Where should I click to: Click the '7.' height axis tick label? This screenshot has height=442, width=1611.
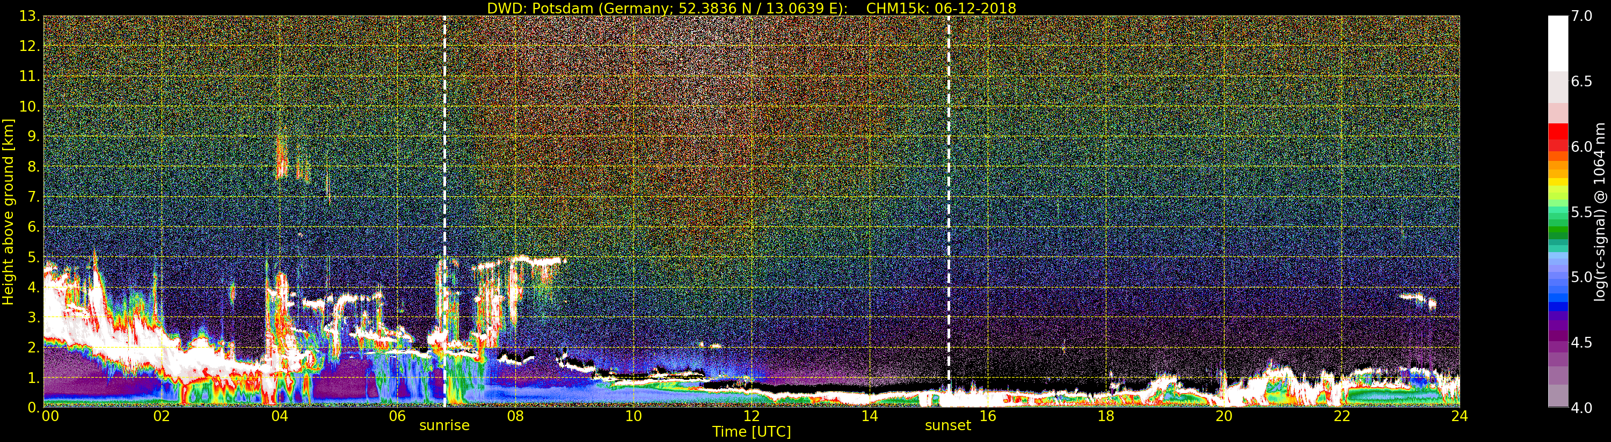[33, 197]
